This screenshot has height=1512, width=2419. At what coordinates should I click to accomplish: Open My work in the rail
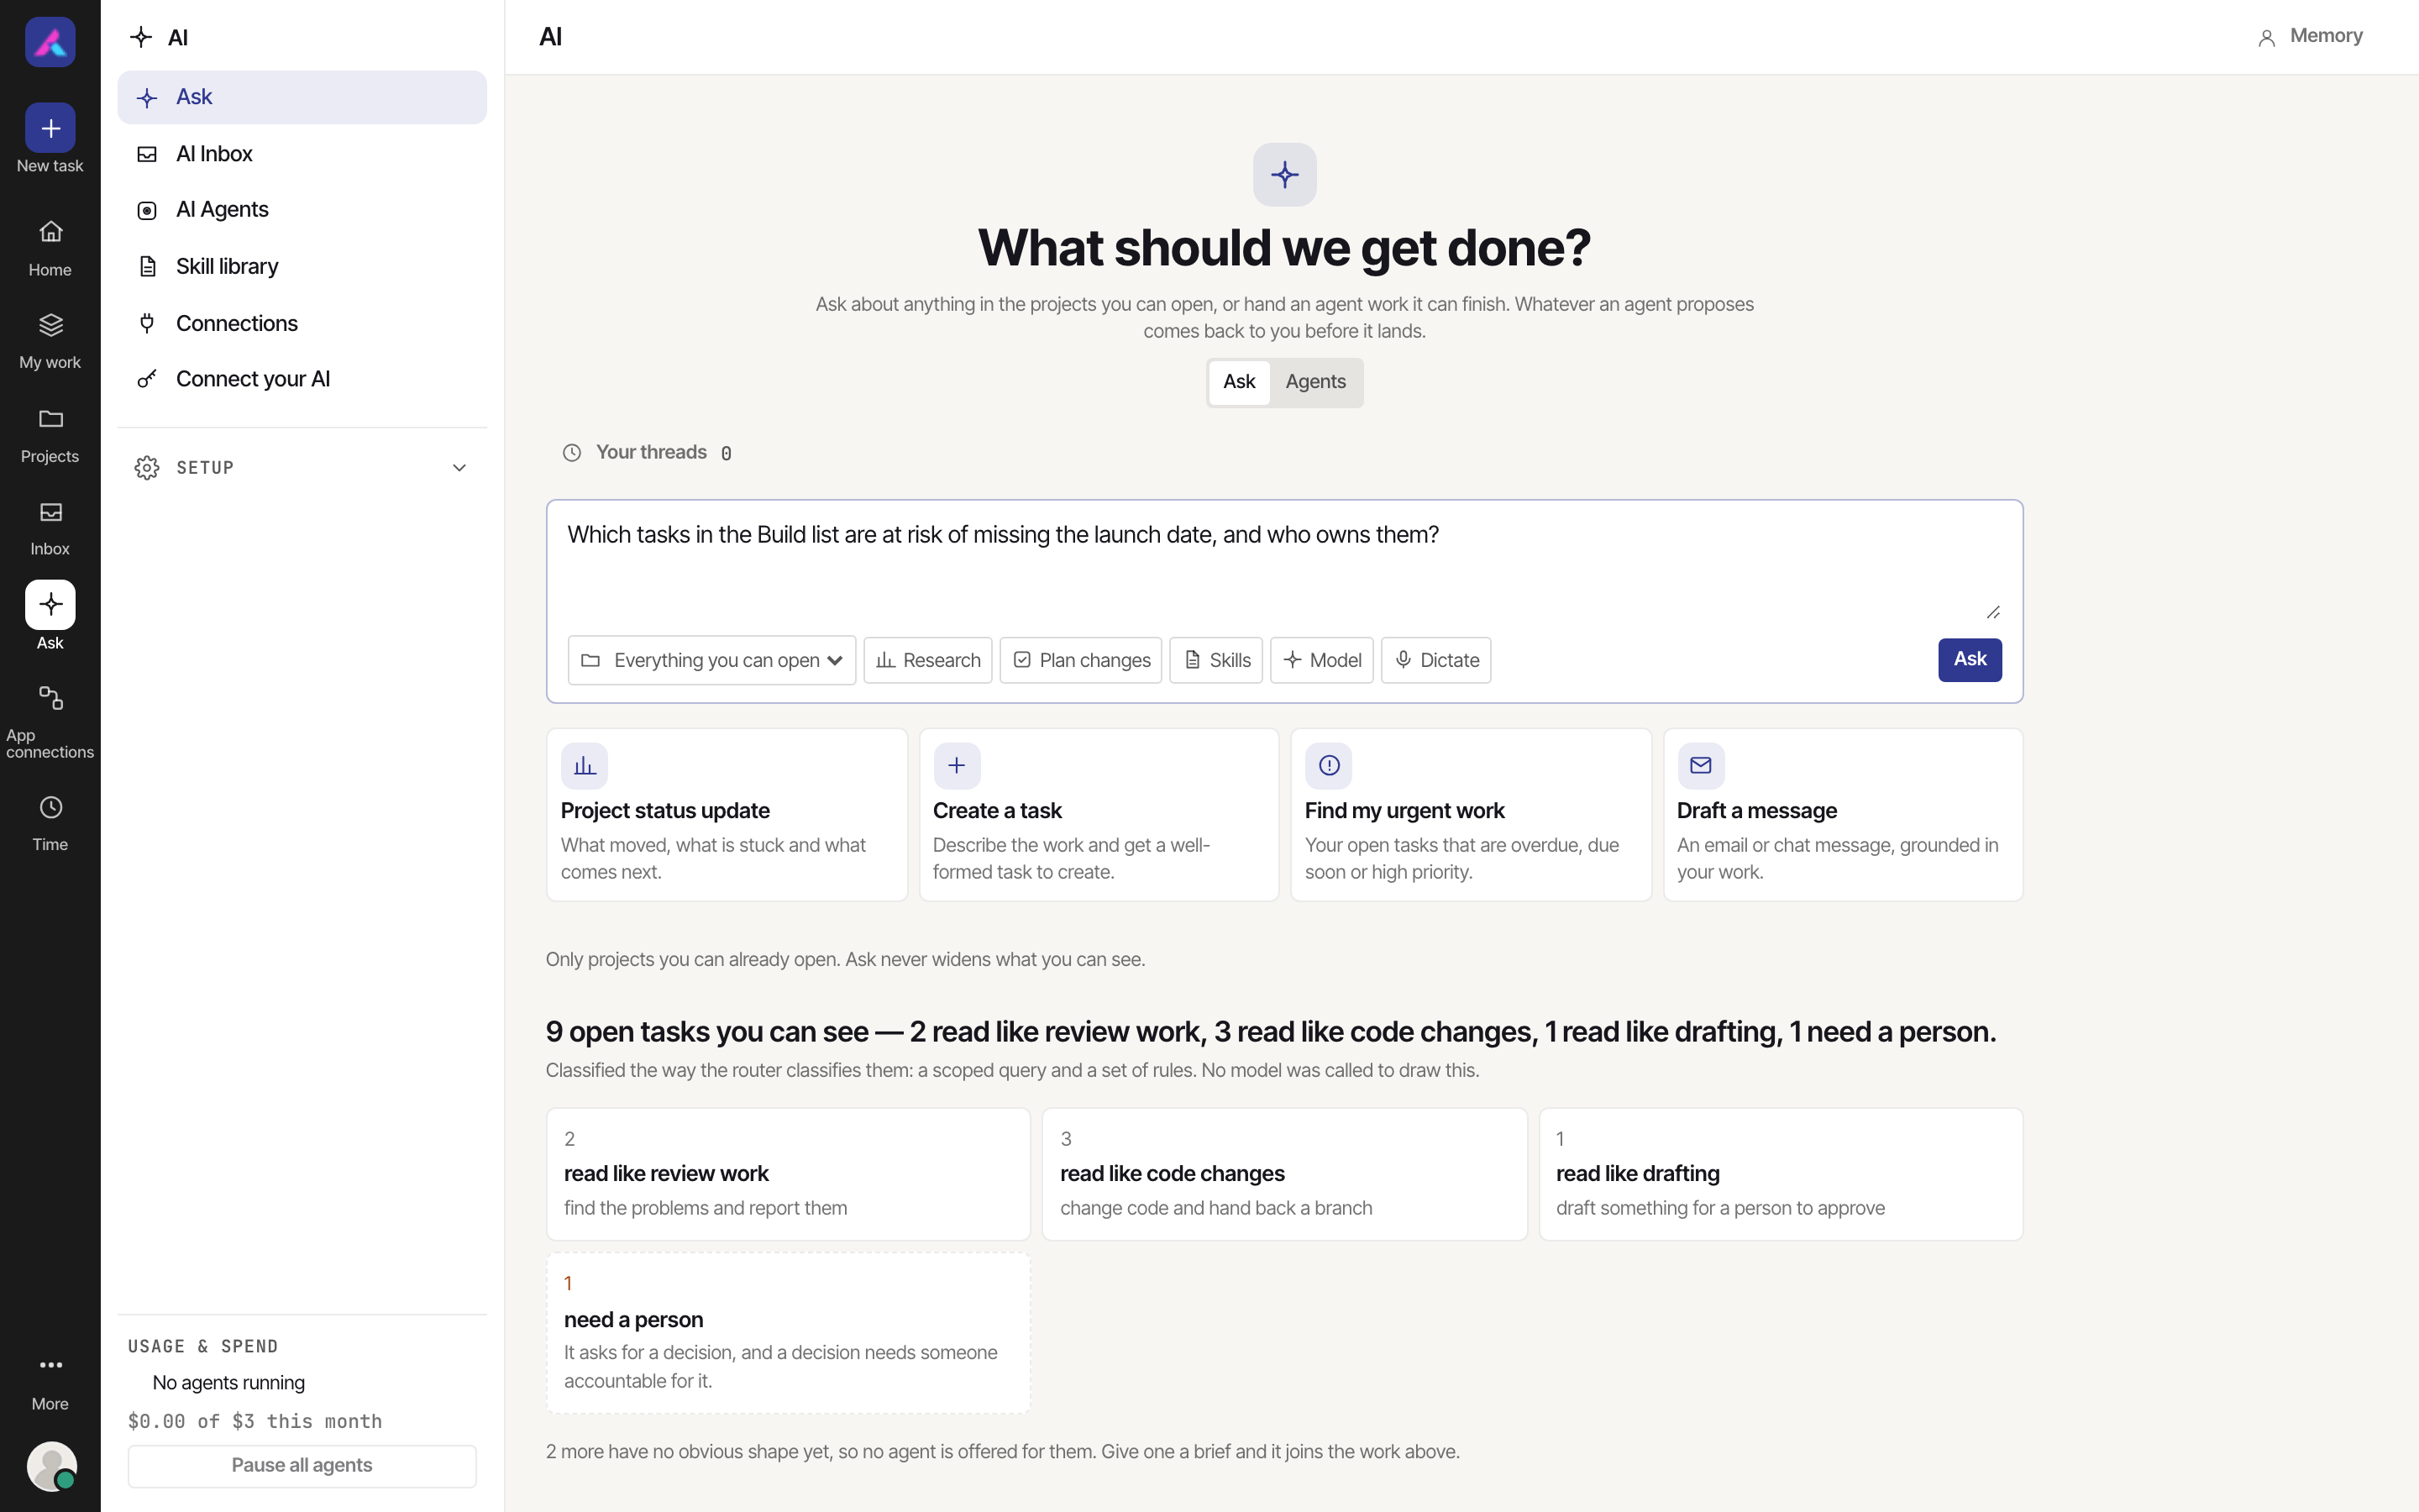point(50,341)
